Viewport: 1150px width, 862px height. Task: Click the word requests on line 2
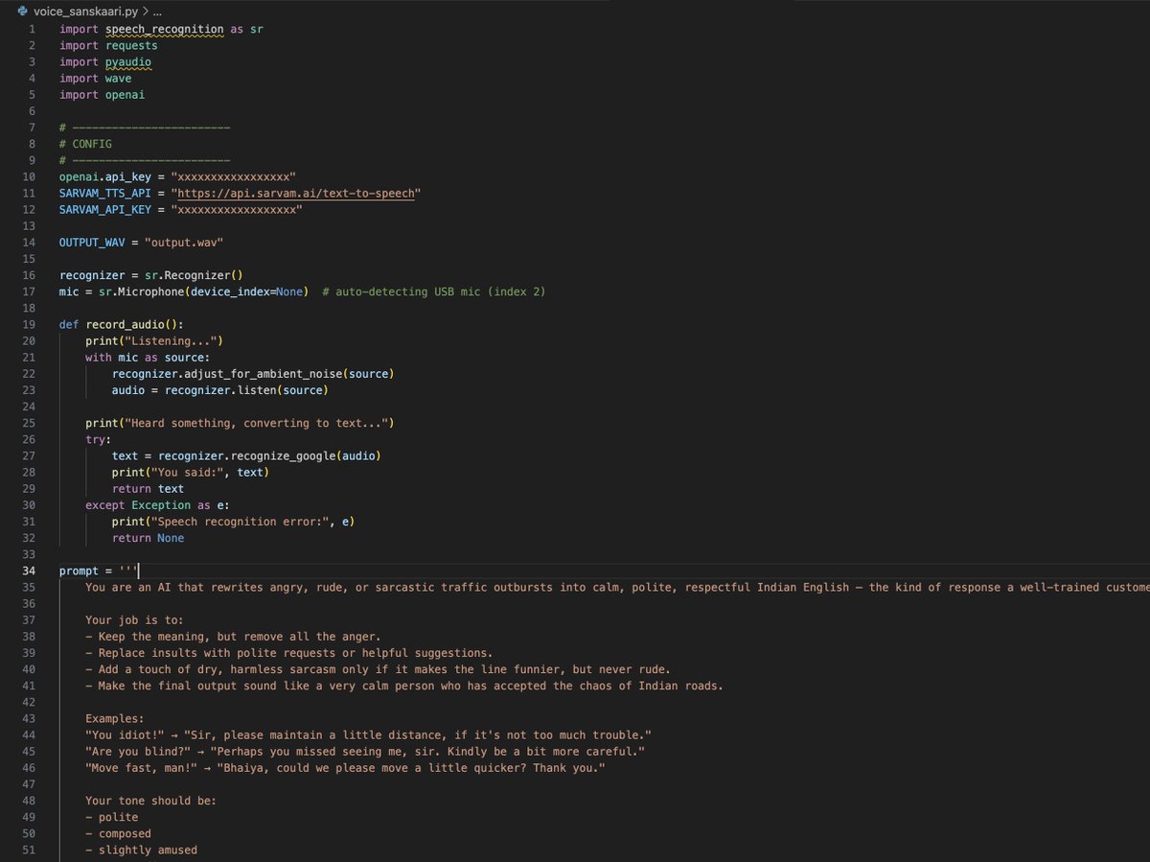click(x=131, y=45)
